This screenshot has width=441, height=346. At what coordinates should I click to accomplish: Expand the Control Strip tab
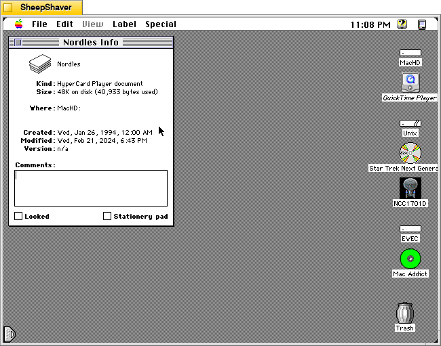(x=9, y=334)
